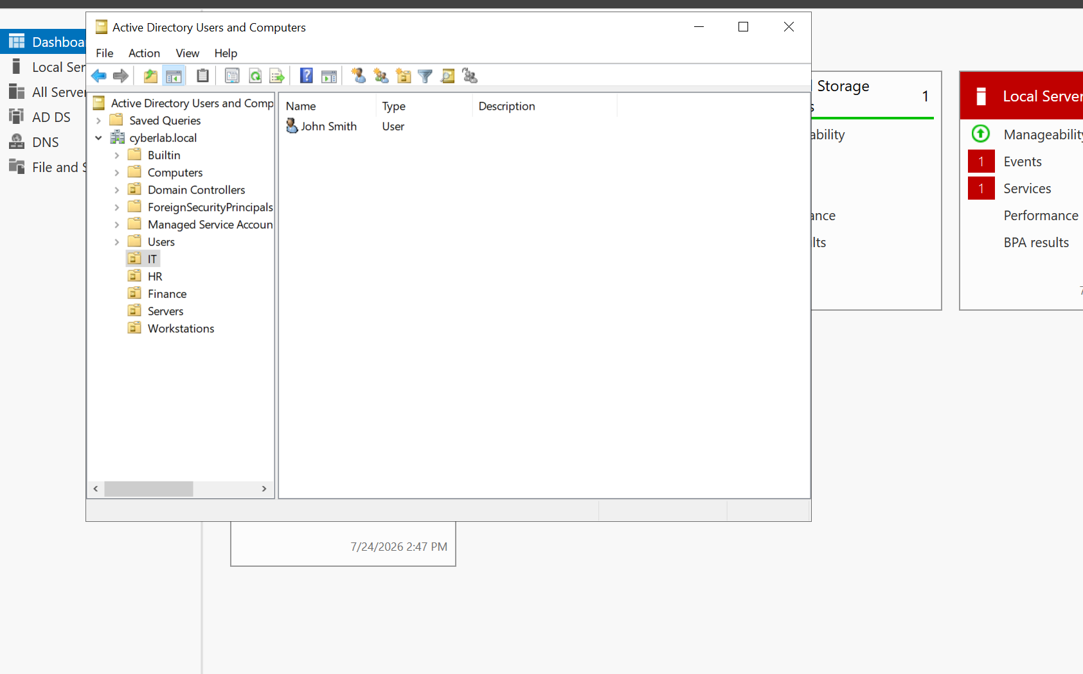
Task: Open the View menu
Action: tap(188, 53)
